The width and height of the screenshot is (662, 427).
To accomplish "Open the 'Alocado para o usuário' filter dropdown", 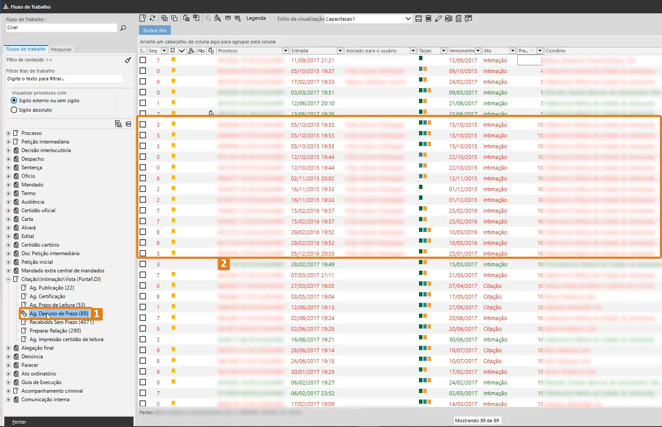I will 413,51.
